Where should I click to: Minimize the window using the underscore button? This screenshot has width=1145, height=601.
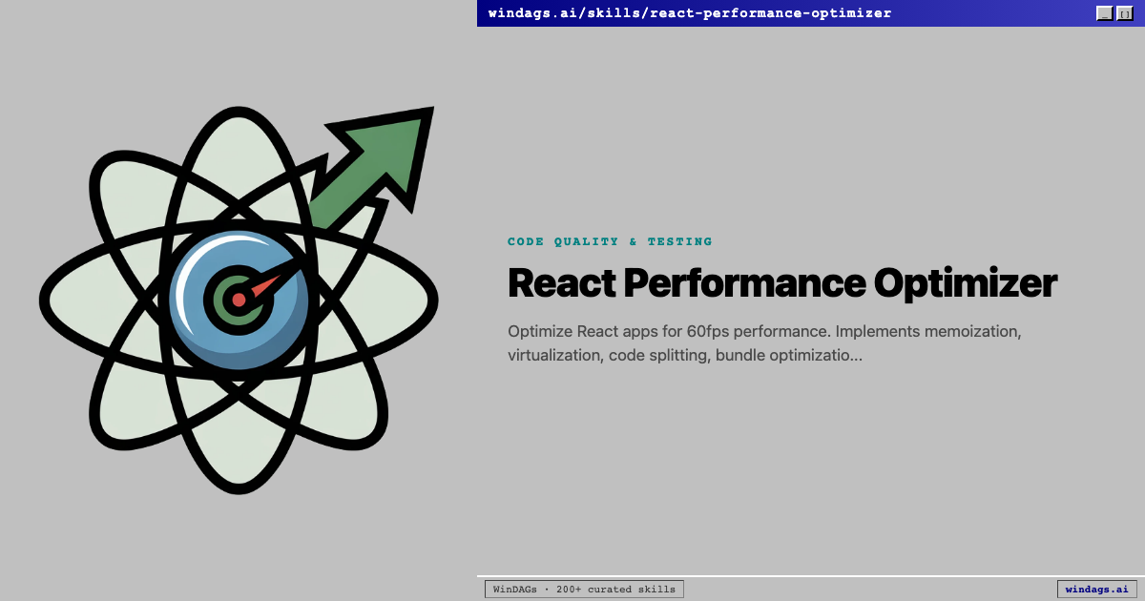(x=1105, y=12)
